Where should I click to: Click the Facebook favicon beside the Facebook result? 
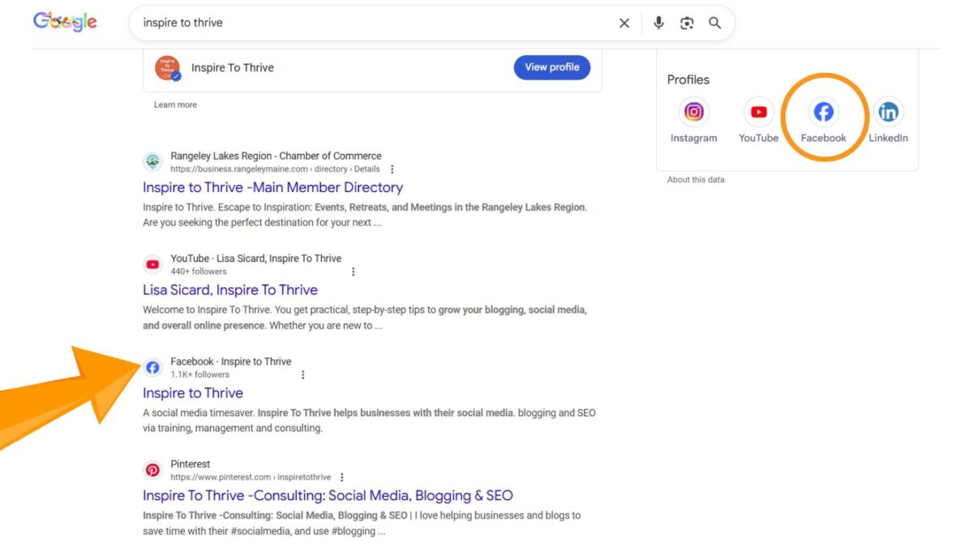(x=152, y=367)
